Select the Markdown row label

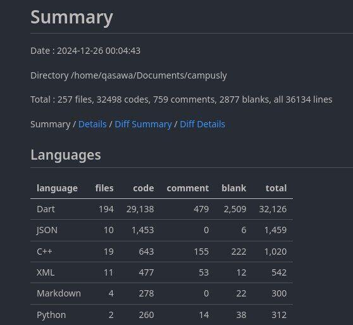point(59,293)
